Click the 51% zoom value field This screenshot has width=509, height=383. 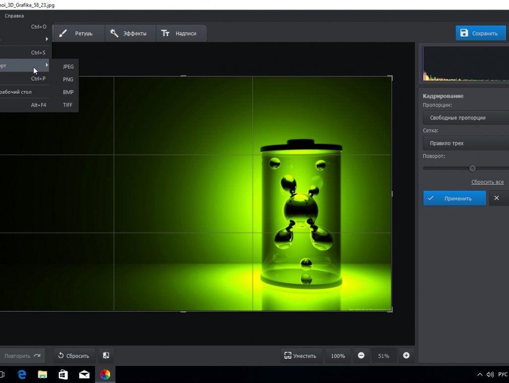[384, 356]
